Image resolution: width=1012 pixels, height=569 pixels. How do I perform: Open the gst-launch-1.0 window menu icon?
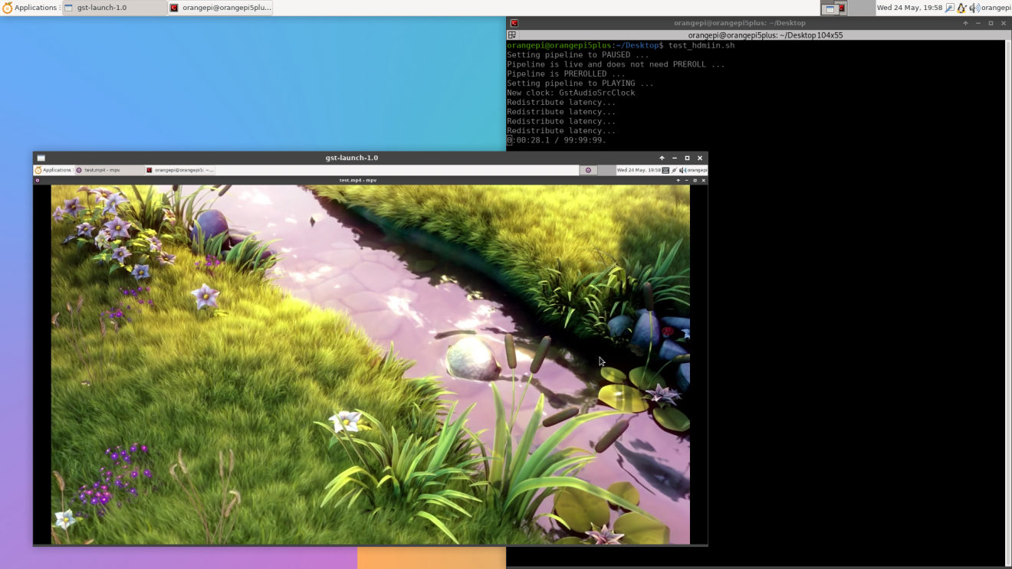tap(41, 158)
